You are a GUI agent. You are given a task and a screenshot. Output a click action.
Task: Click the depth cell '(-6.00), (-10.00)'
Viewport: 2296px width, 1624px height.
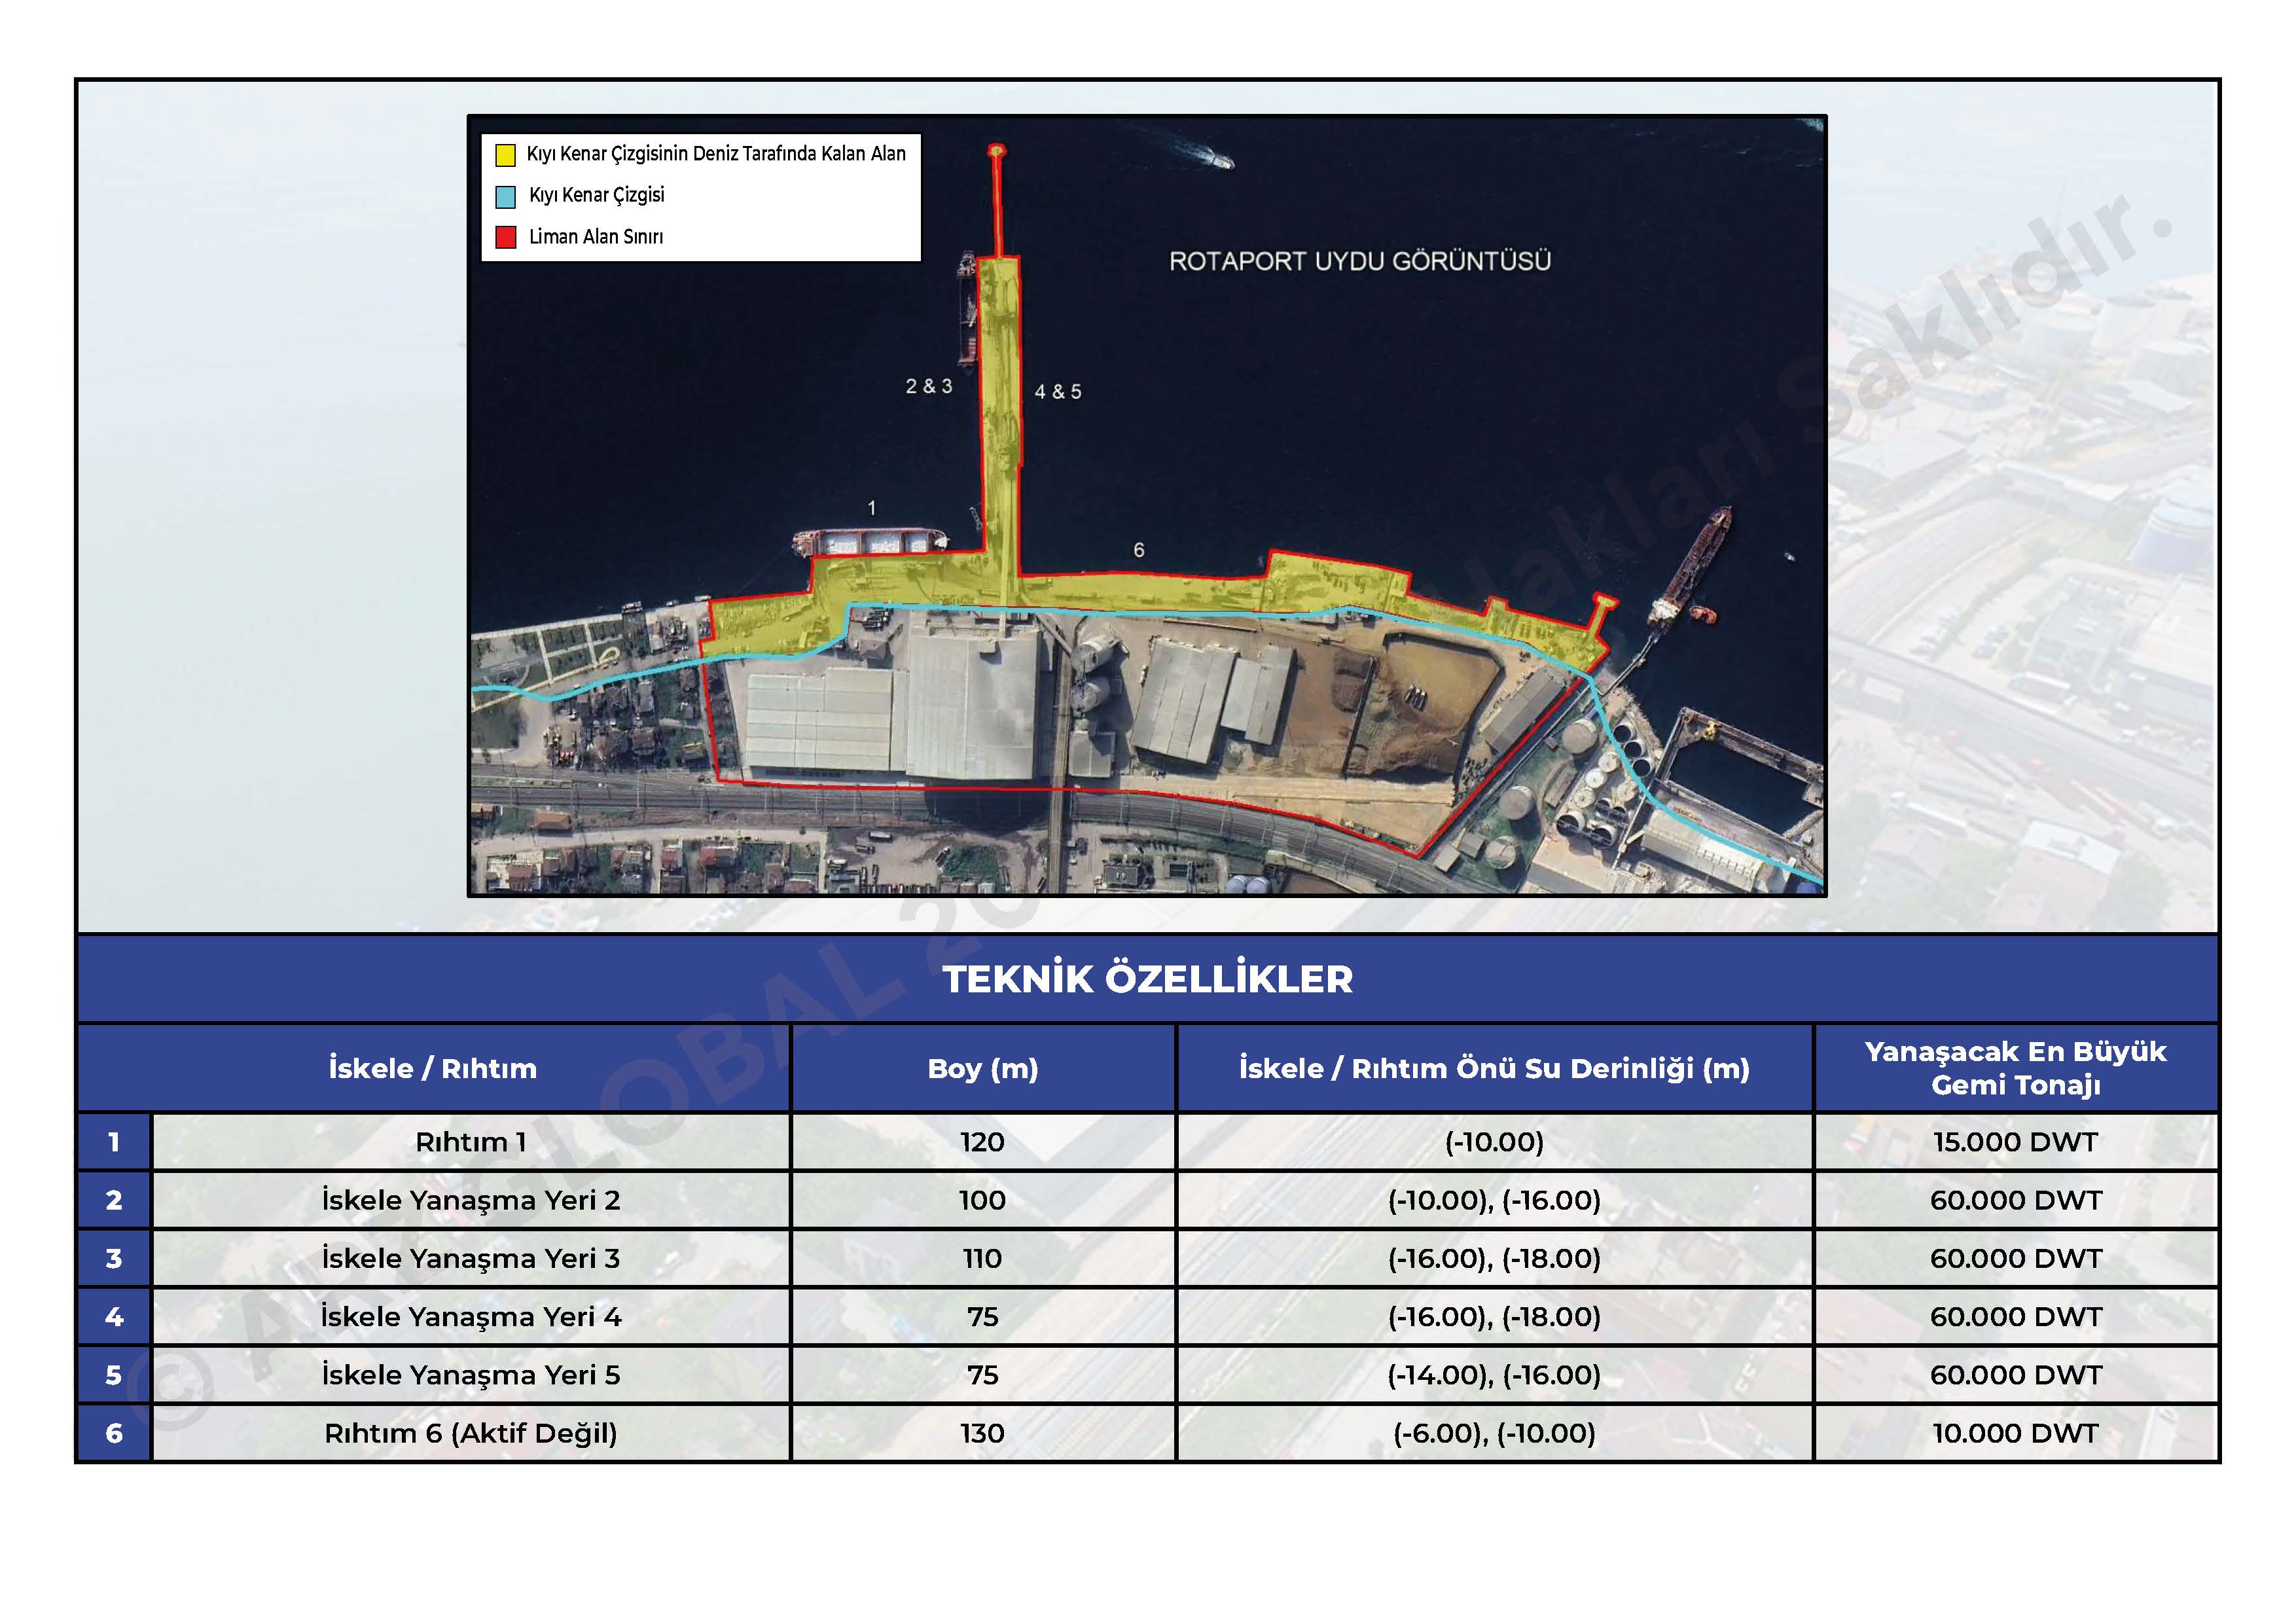1495,1433
